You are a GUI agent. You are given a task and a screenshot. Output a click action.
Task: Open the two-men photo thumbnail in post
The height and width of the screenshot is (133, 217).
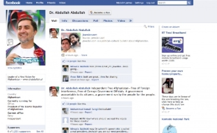point(71,43)
